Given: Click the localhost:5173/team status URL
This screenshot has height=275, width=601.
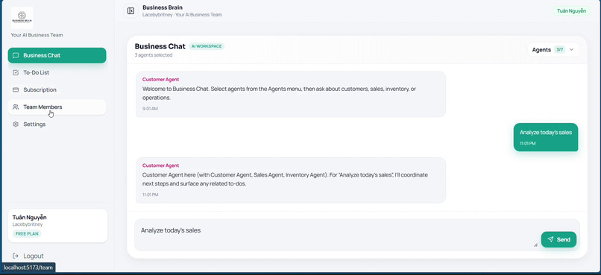Looking at the screenshot, I should pyautogui.click(x=28, y=268).
